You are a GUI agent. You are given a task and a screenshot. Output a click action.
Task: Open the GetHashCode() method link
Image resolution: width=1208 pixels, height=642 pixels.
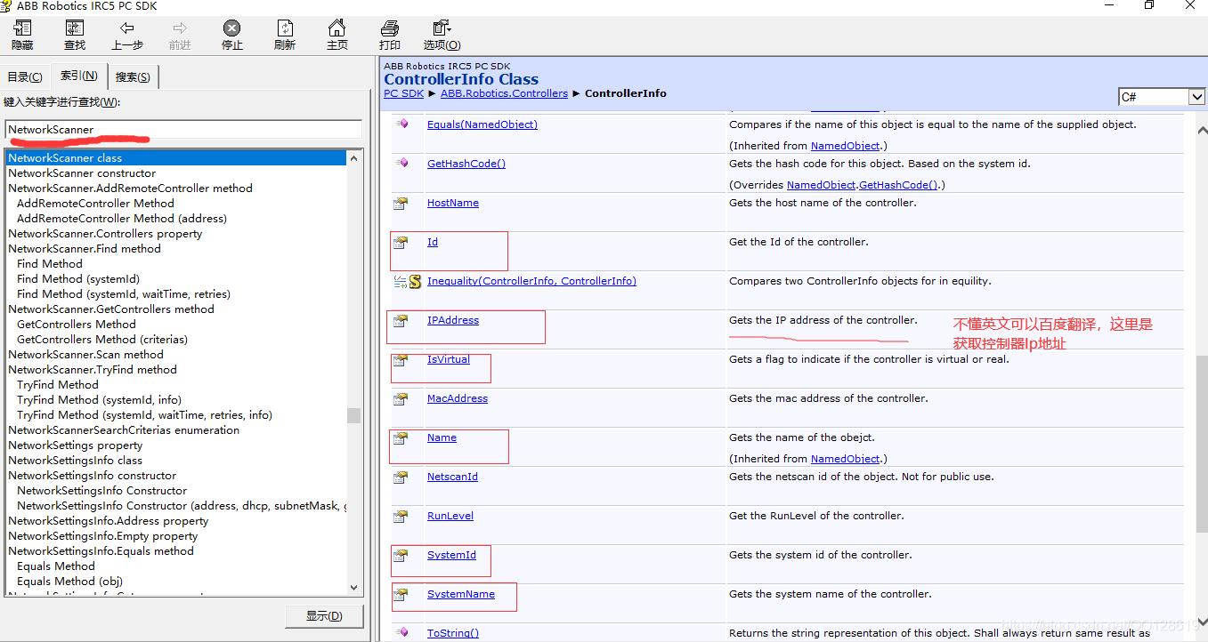tap(466, 164)
